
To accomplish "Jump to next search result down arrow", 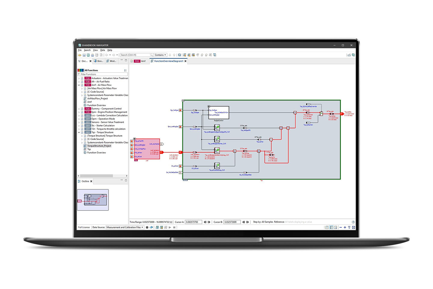I will pyautogui.click(x=170, y=55).
